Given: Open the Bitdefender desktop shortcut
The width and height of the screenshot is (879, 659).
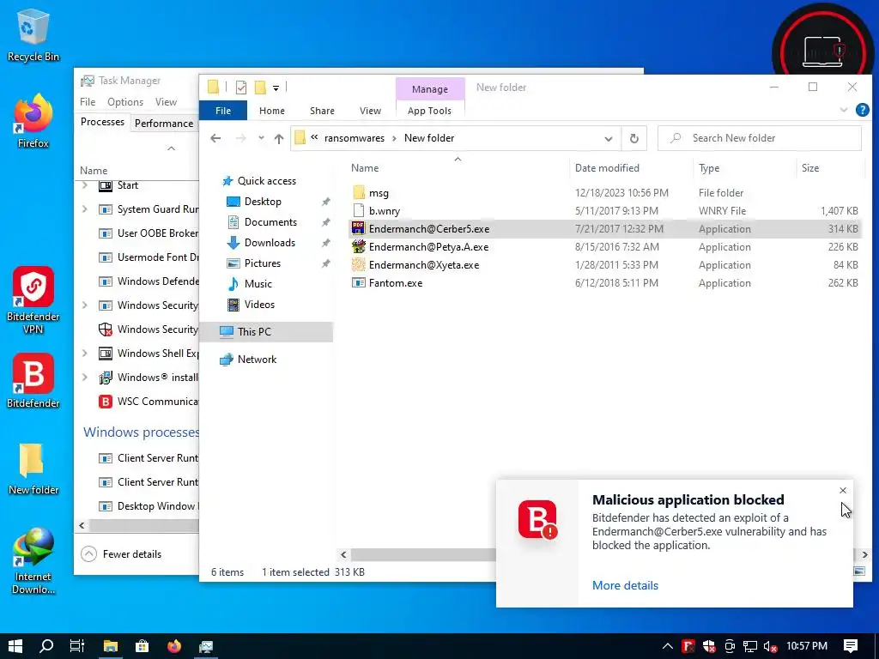Looking at the screenshot, I should [33, 381].
